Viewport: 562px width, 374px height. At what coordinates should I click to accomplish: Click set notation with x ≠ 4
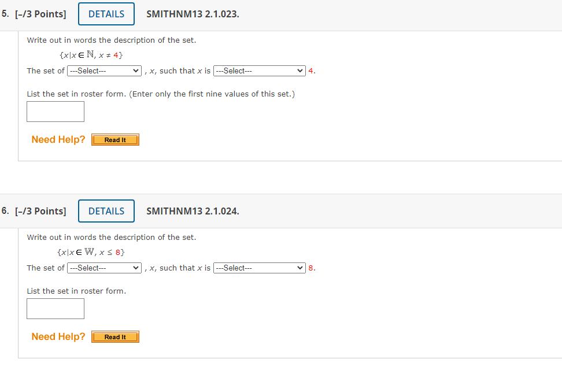[x=91, y=55]
